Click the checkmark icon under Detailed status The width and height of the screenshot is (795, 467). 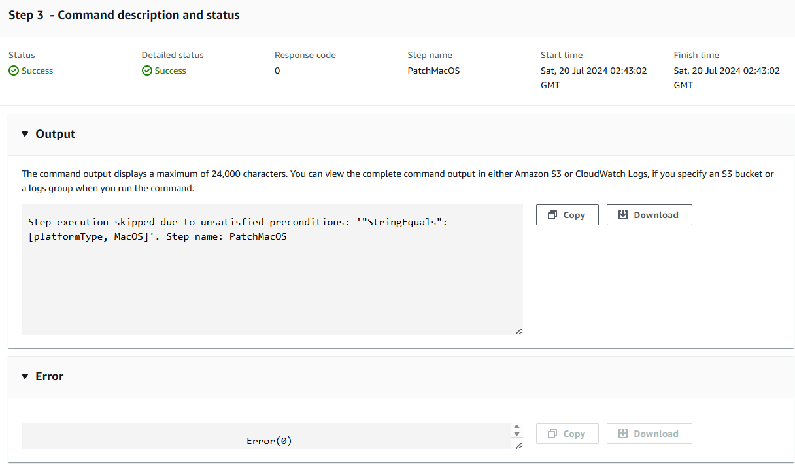click(147, 71)
